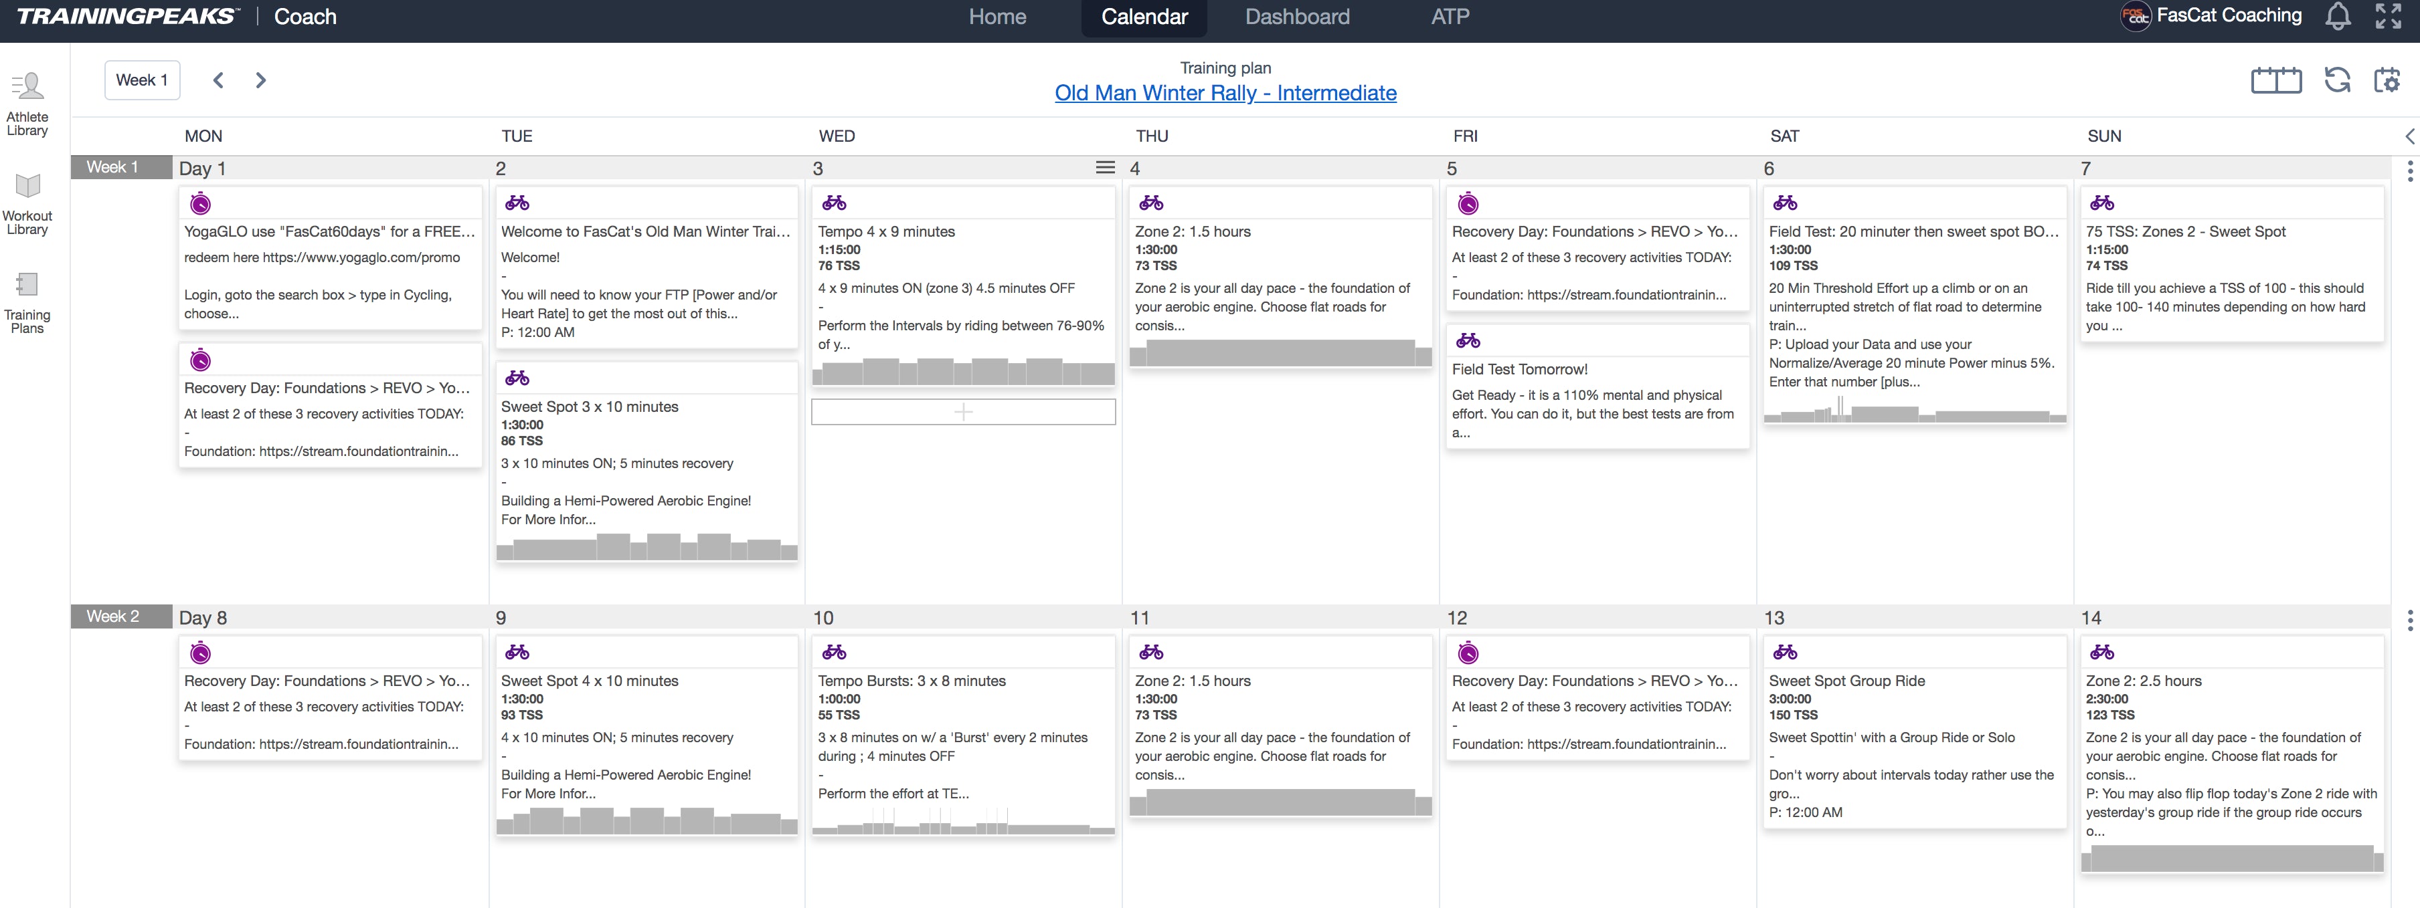Go to the next week arrow

coord(260,80)
